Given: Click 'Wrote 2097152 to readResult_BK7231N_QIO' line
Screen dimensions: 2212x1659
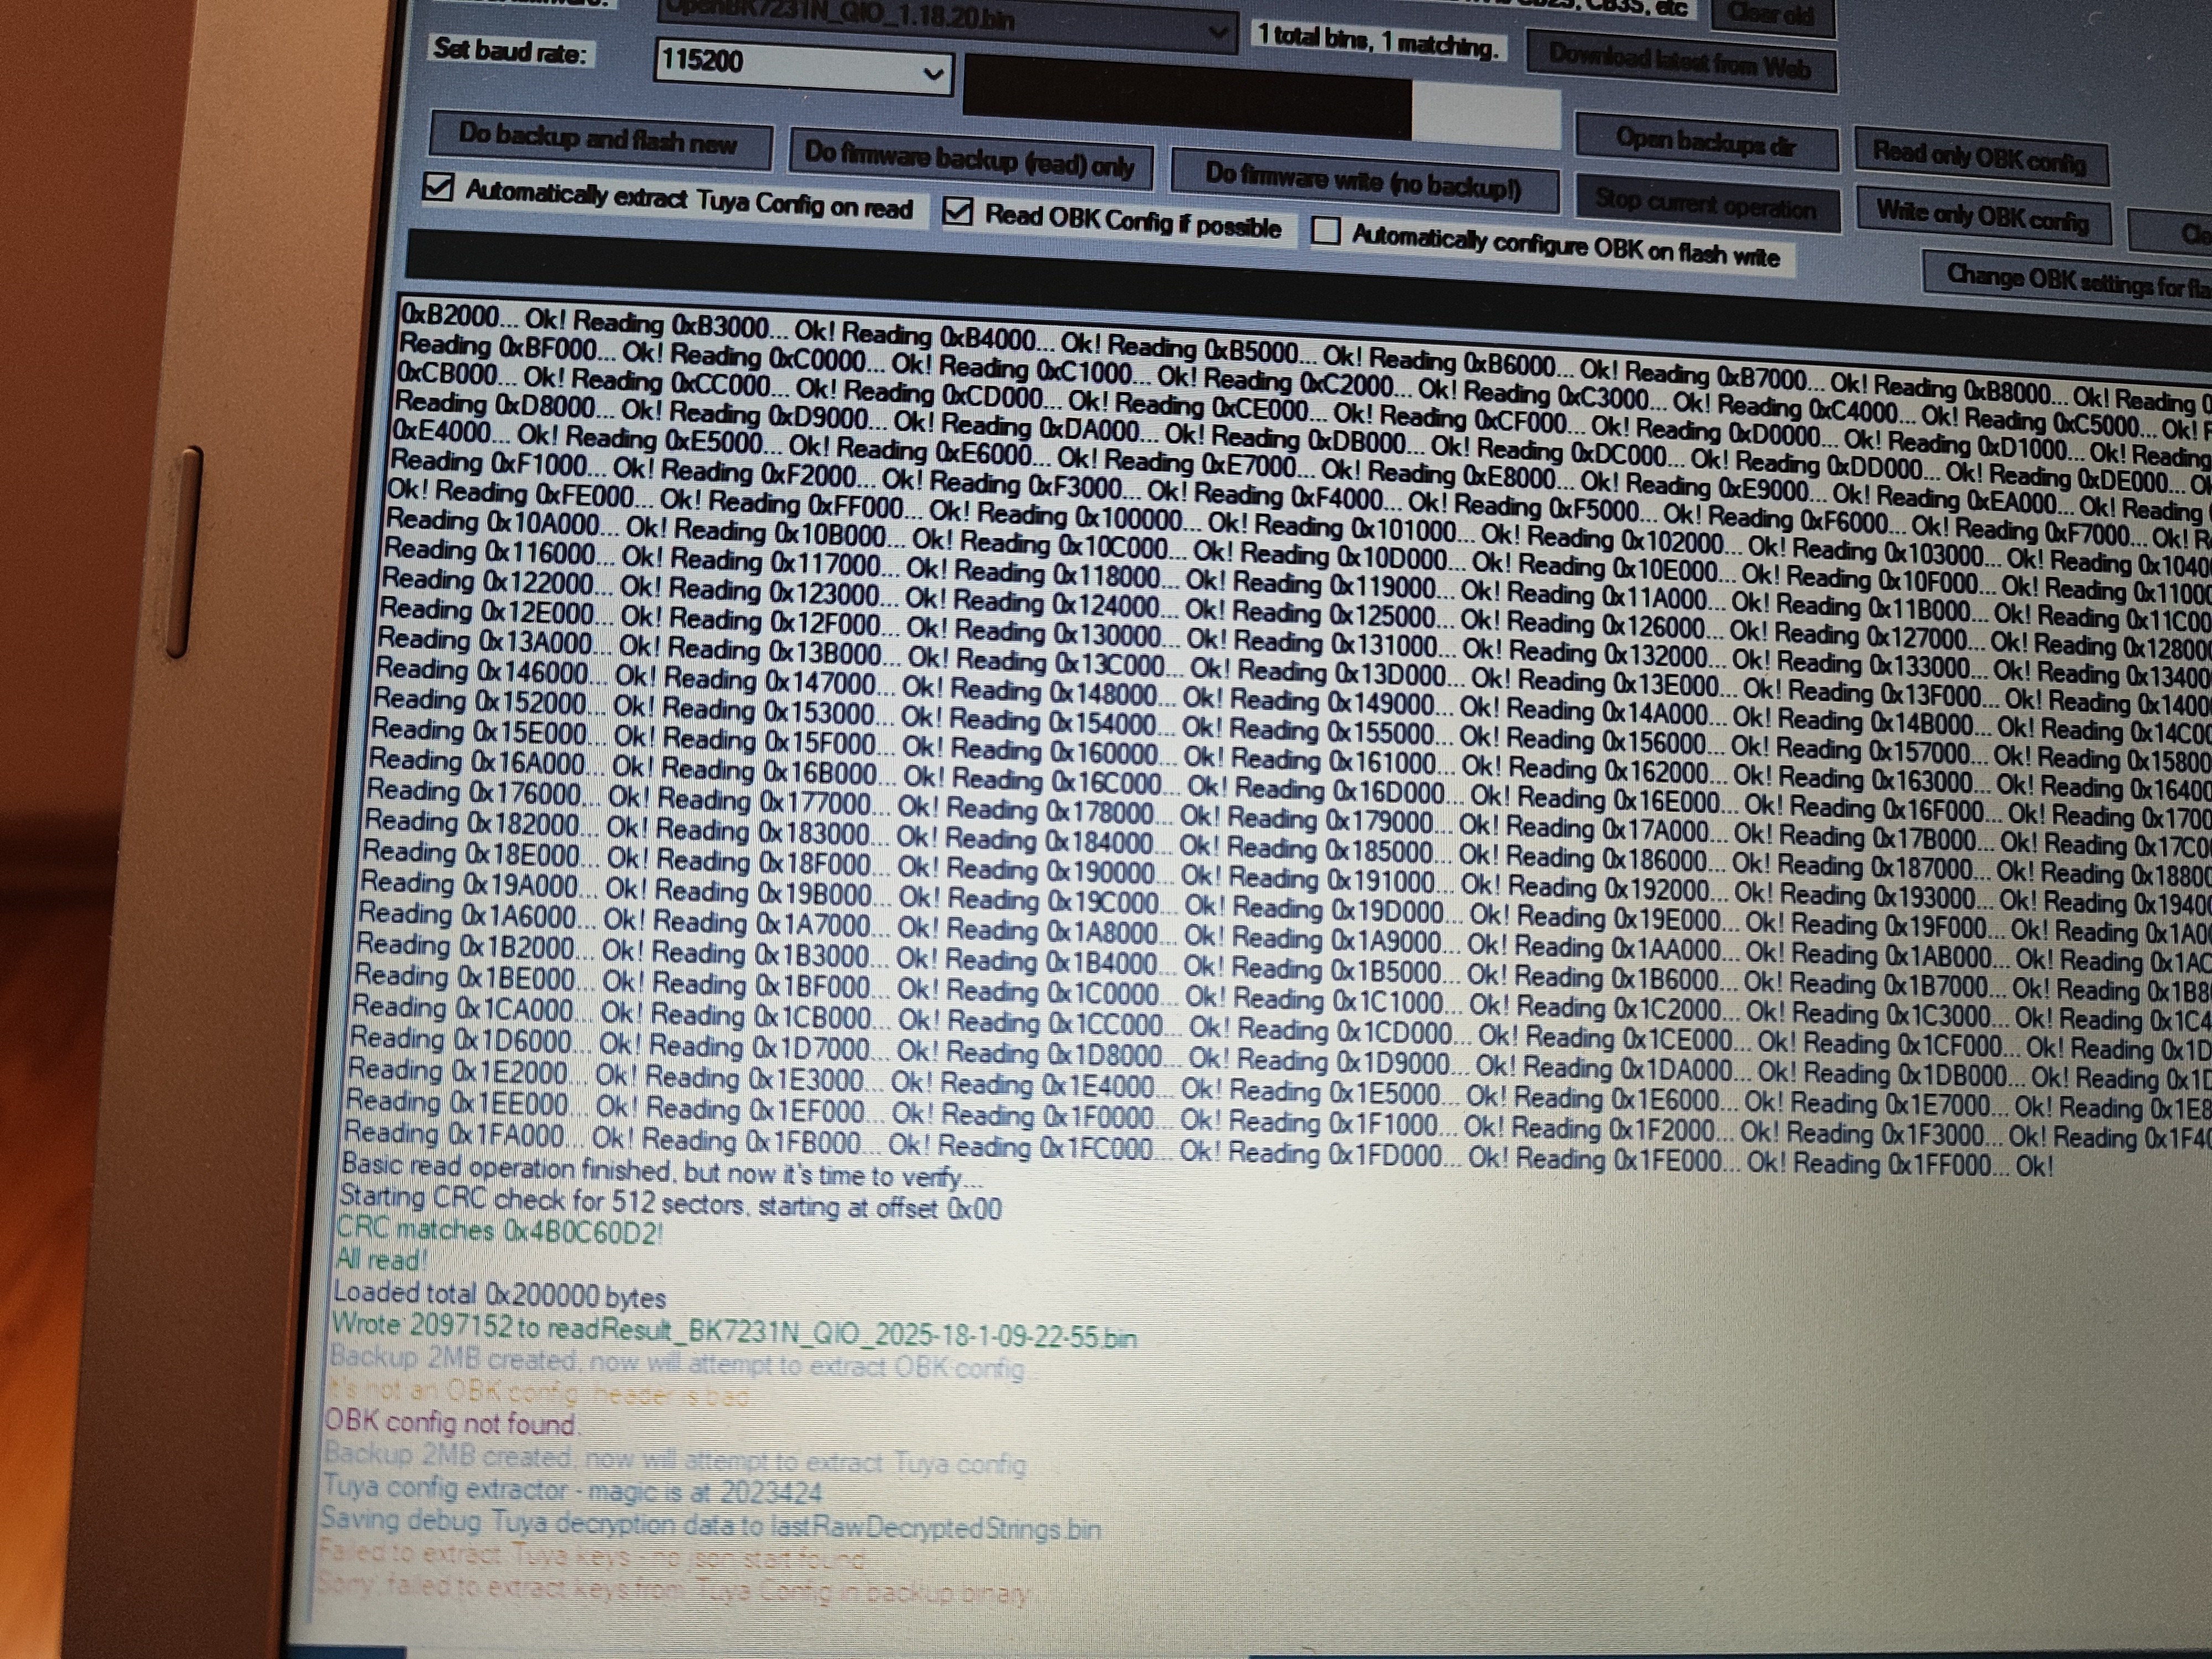Looking at the screenshot, I should (733, 1331).
